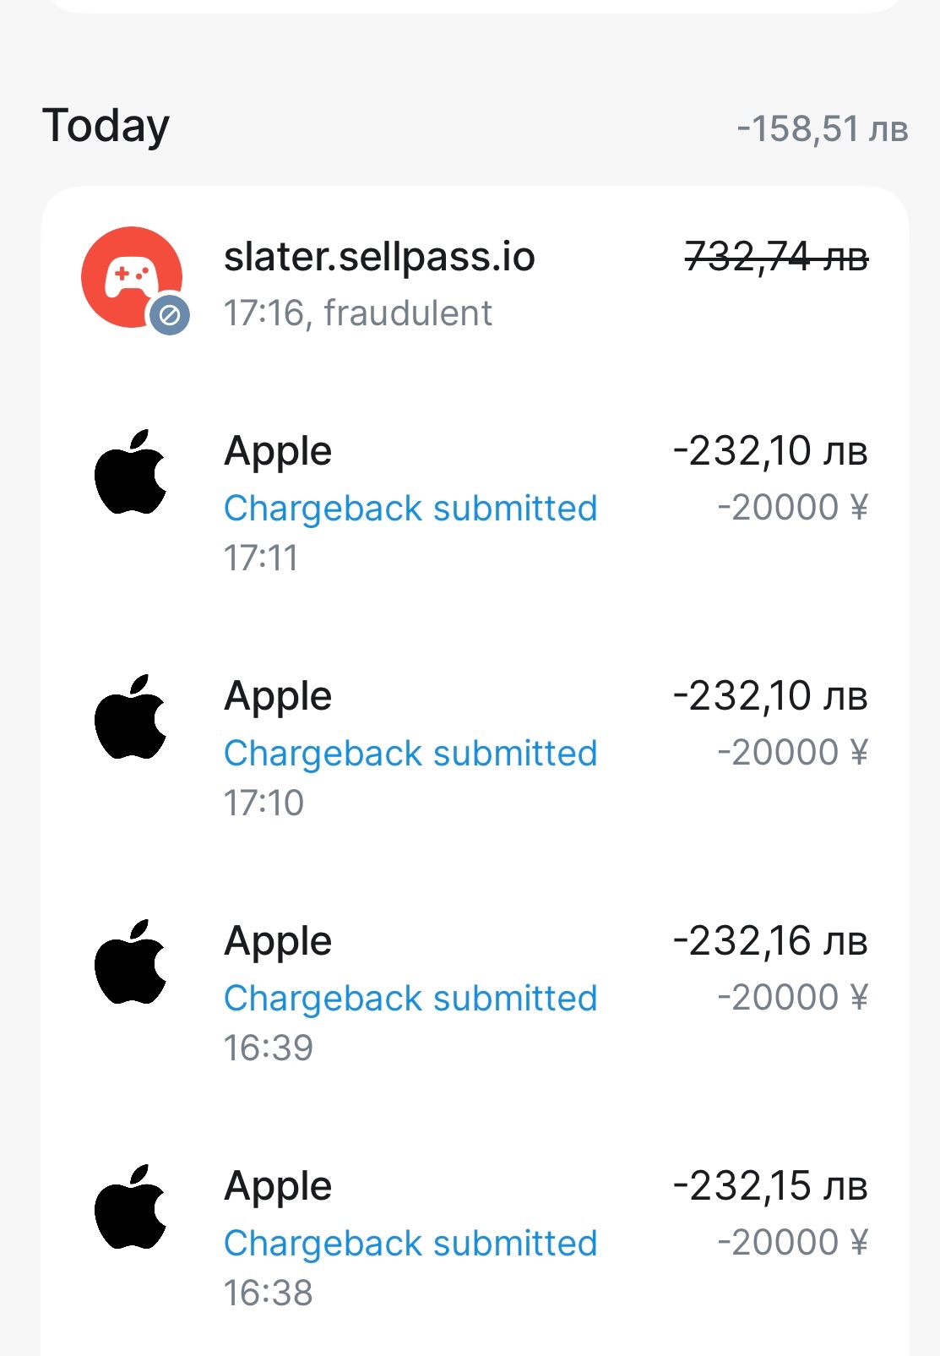This screenshot has width=940, height=1356.
Task: Tap the Apple logo for the 16:38 transaction
Action: [131, 1206]
